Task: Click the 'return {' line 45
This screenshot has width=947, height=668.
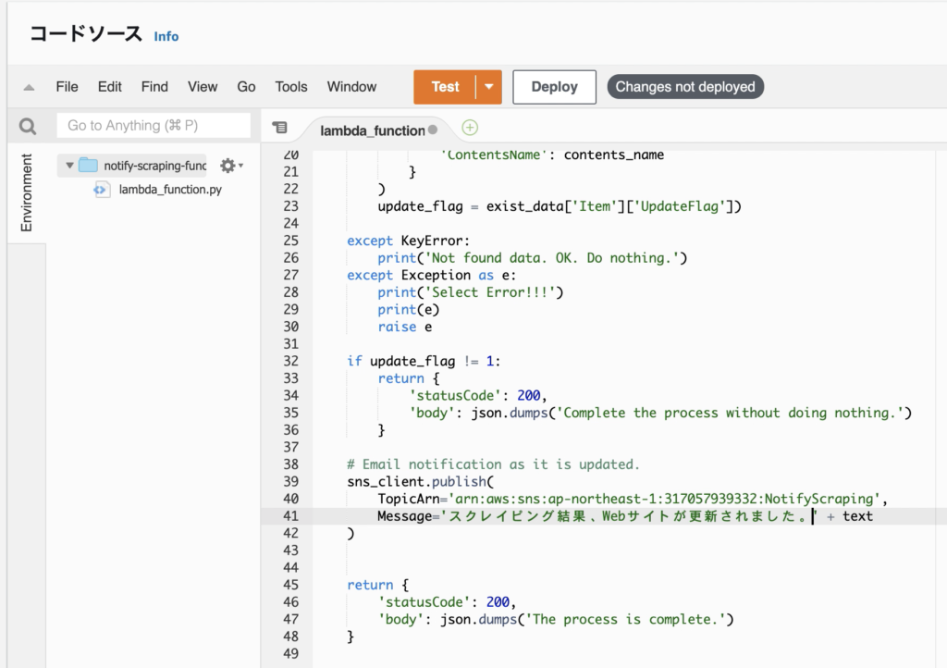Action: click(378, 586)
